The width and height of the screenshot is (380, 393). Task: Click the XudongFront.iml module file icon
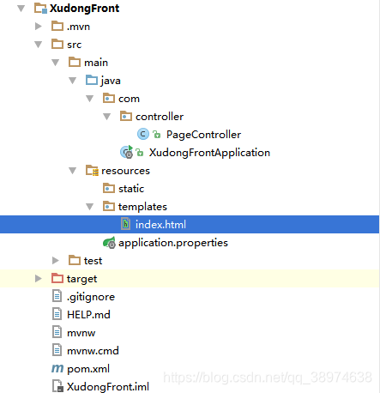tap(57, 386)
